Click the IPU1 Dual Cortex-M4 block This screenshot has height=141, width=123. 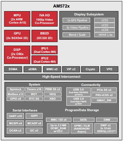45,50
